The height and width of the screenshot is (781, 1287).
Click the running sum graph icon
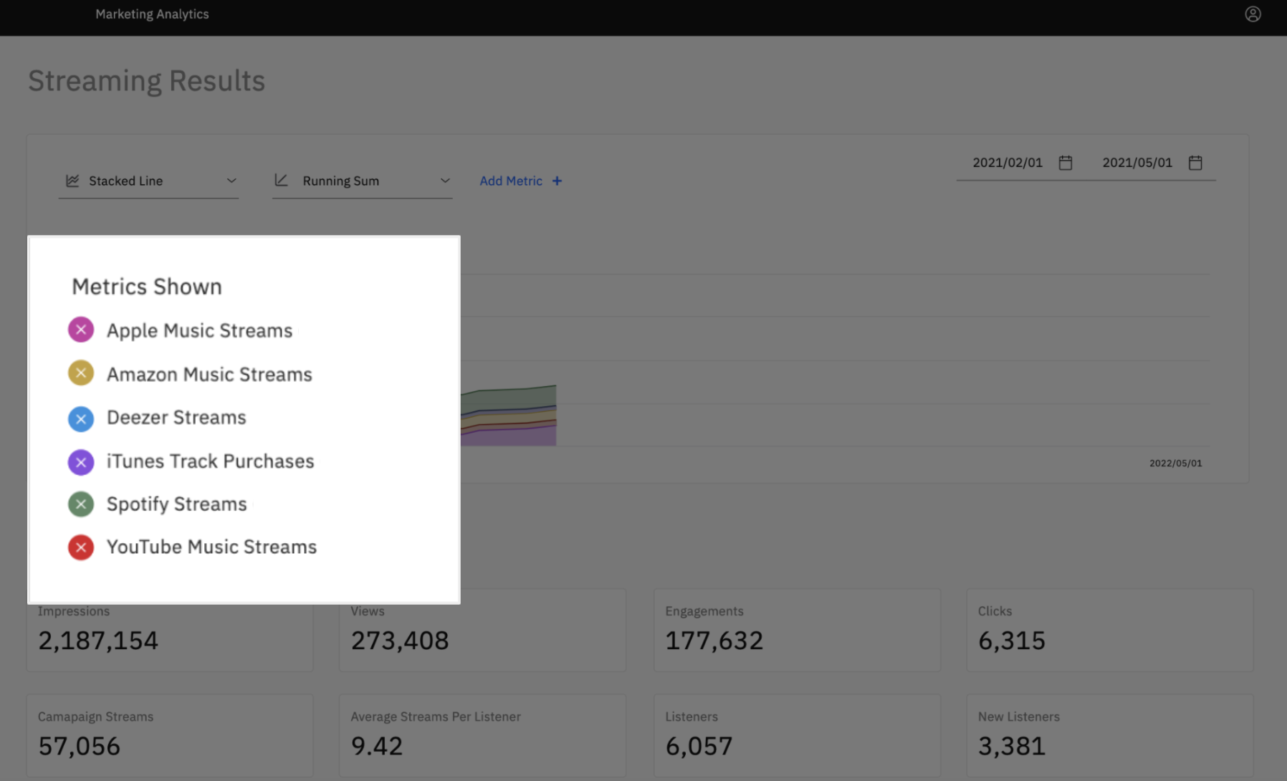tap(281, 181)
